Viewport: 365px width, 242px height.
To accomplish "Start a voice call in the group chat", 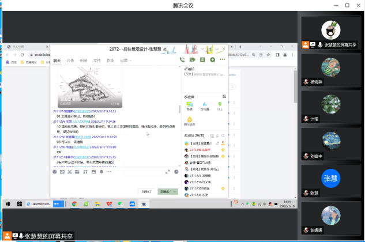I will (183, 59).
